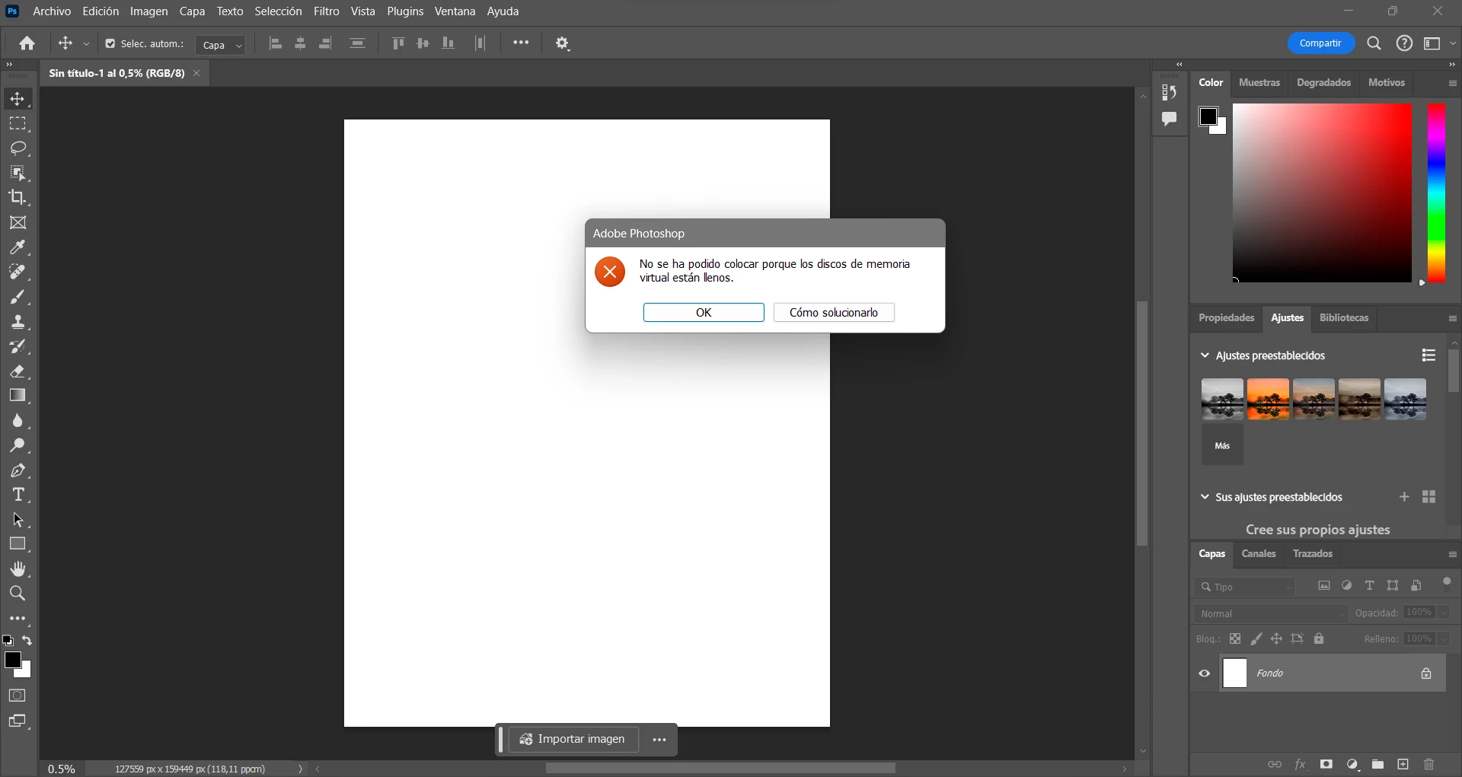This screenshot has width=1462, height=777.
Task: Click the Compartir button
Action: tap(1321, 43)
